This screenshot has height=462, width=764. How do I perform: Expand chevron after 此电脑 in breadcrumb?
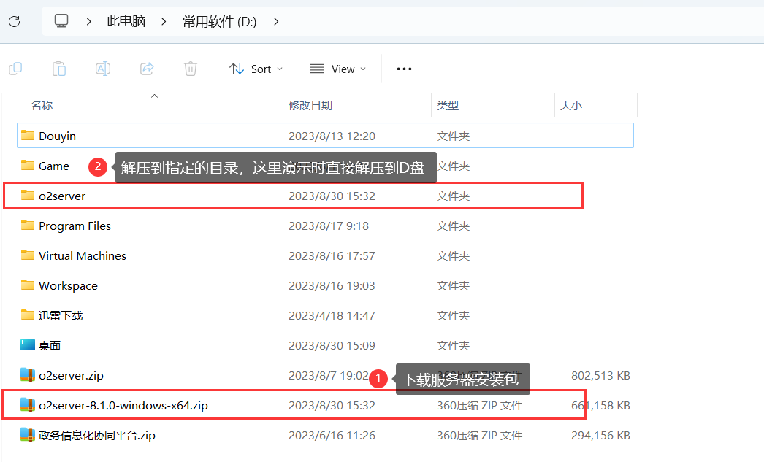164,21
